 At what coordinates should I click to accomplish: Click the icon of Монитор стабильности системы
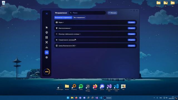click(x=57, y=34)
